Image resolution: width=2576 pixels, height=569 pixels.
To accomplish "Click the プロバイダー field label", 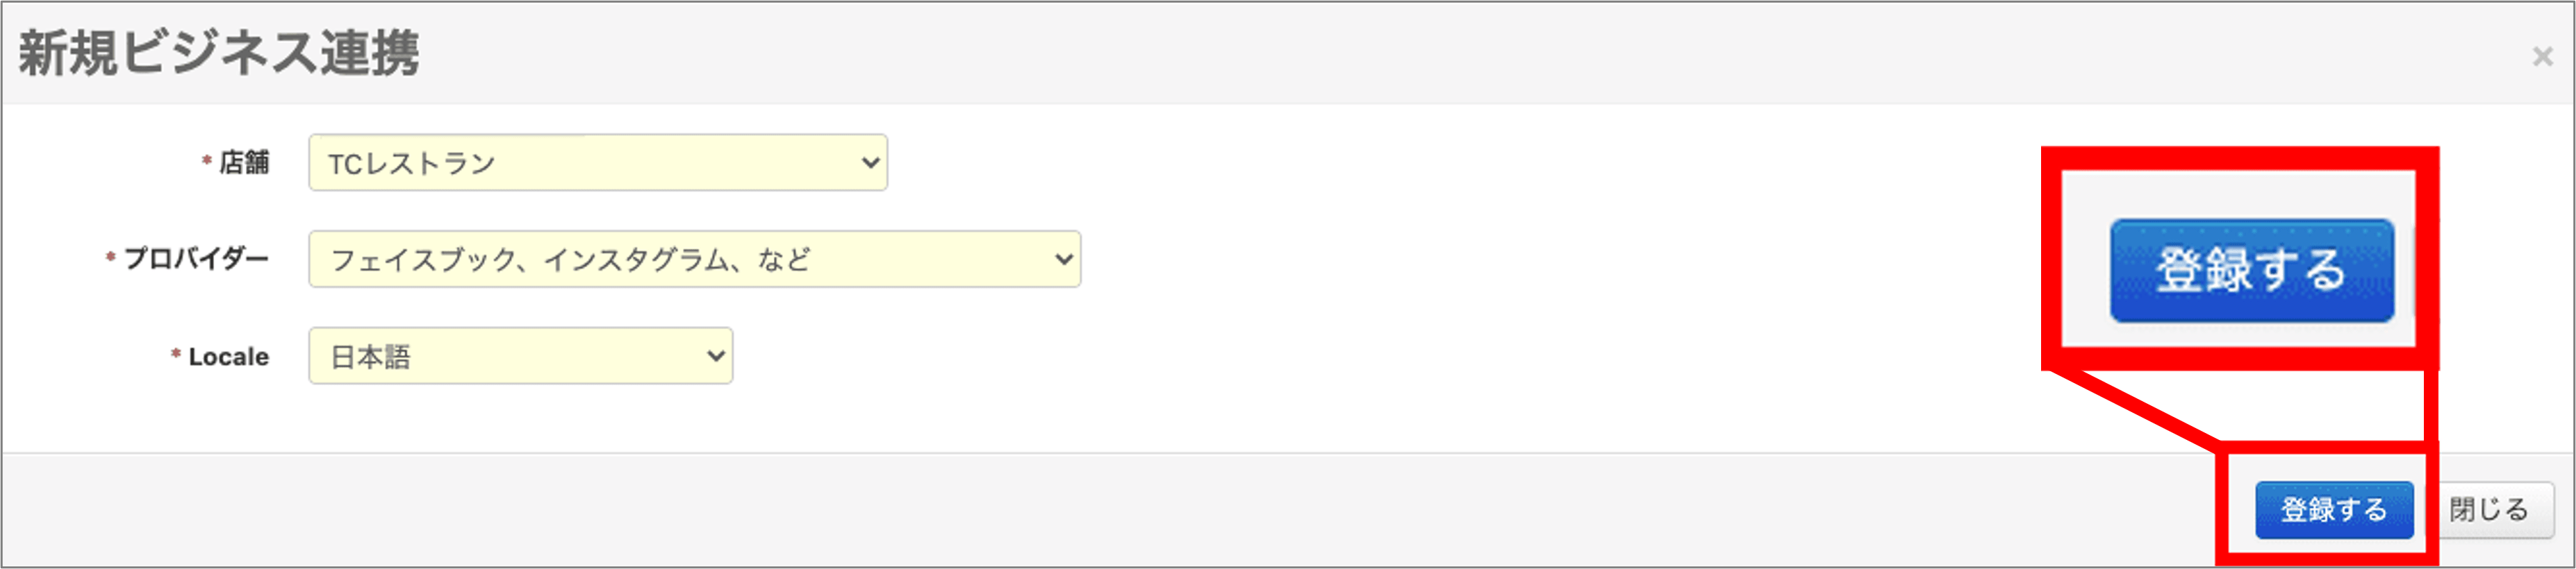I will click(x=196, y=260).
